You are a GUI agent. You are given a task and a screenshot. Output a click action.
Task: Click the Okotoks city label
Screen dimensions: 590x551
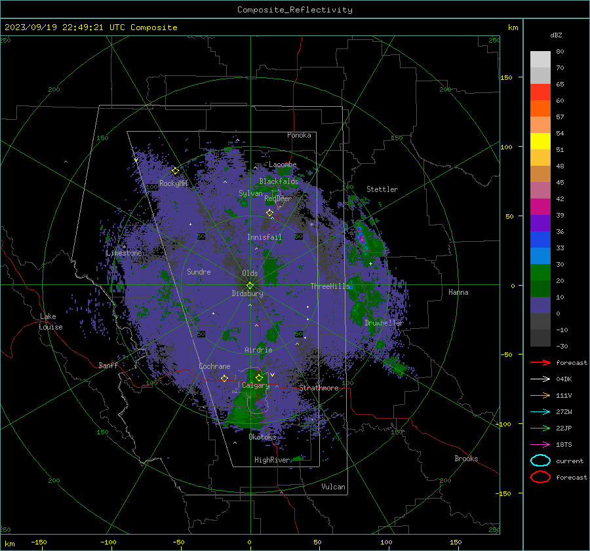(262, 437)
